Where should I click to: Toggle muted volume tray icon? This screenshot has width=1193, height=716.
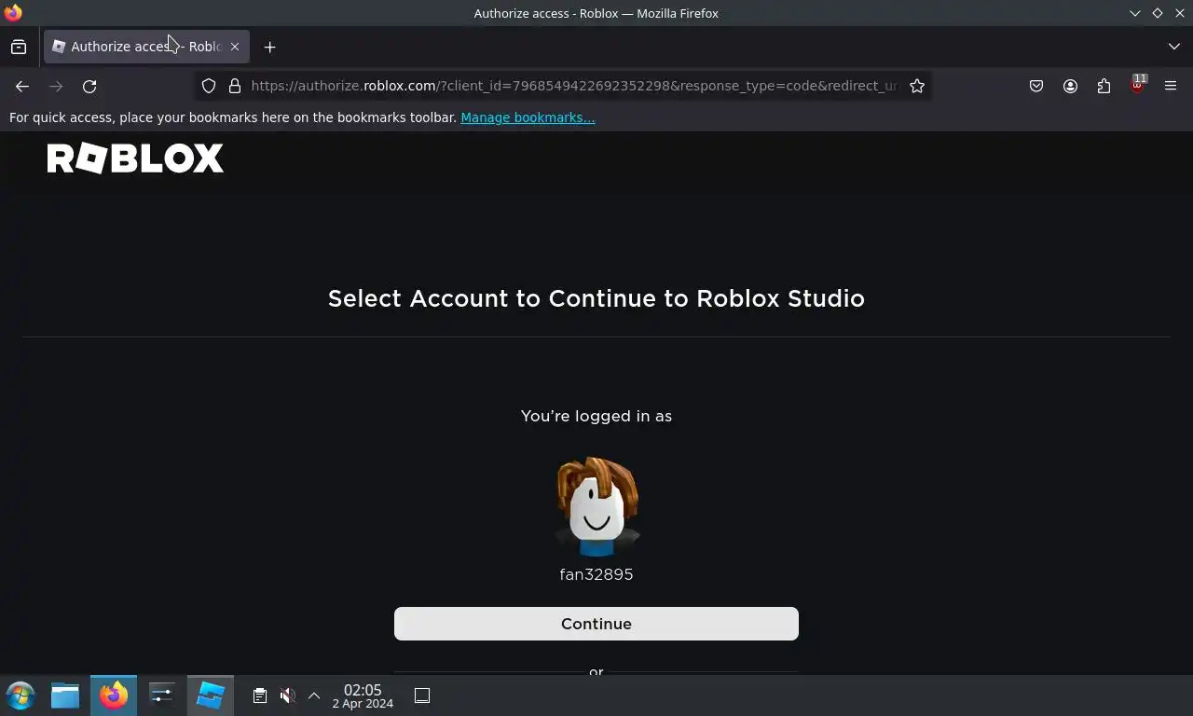click(288, 695)
